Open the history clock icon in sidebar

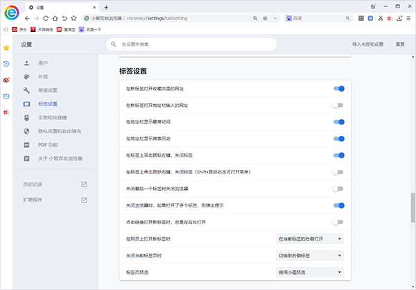(6, 64)
